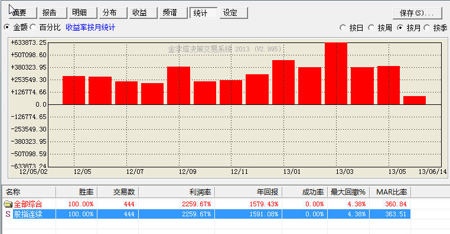Switch to the 摘要 tab

(x=22, y=12)
